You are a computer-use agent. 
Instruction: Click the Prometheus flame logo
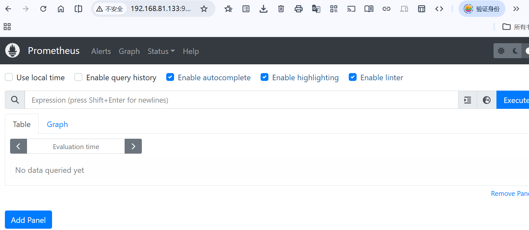pyautogui.click(x=13, y=50)
